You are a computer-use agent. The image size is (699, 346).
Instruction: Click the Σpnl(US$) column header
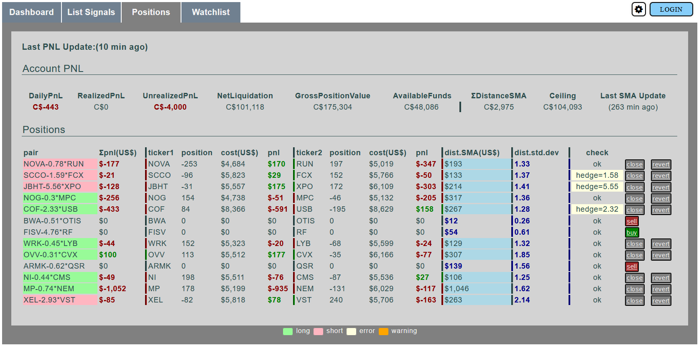coord(118,153)
